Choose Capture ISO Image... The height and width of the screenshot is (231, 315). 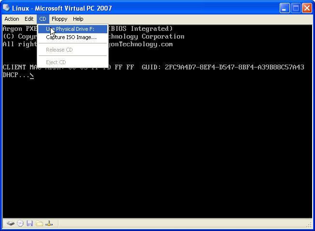73,37
